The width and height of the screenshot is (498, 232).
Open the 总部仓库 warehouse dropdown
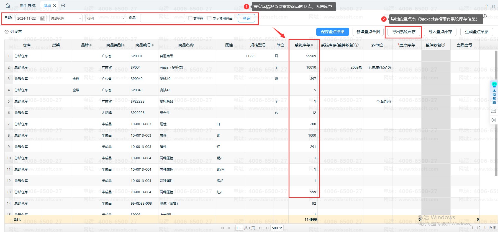click(66, 18)
